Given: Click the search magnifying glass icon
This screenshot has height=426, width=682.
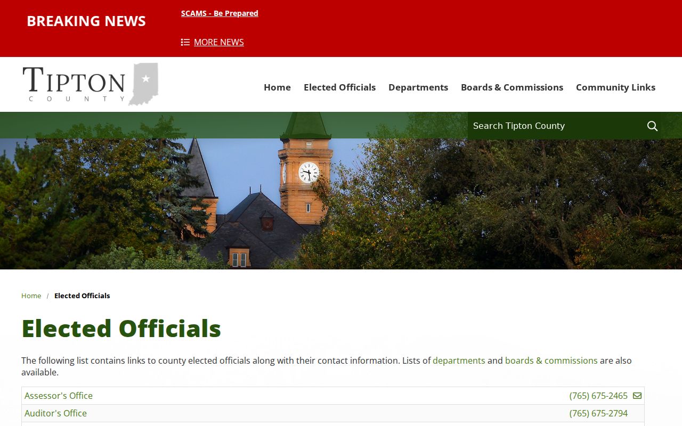Looking at the screenshot, I should 652,126.
